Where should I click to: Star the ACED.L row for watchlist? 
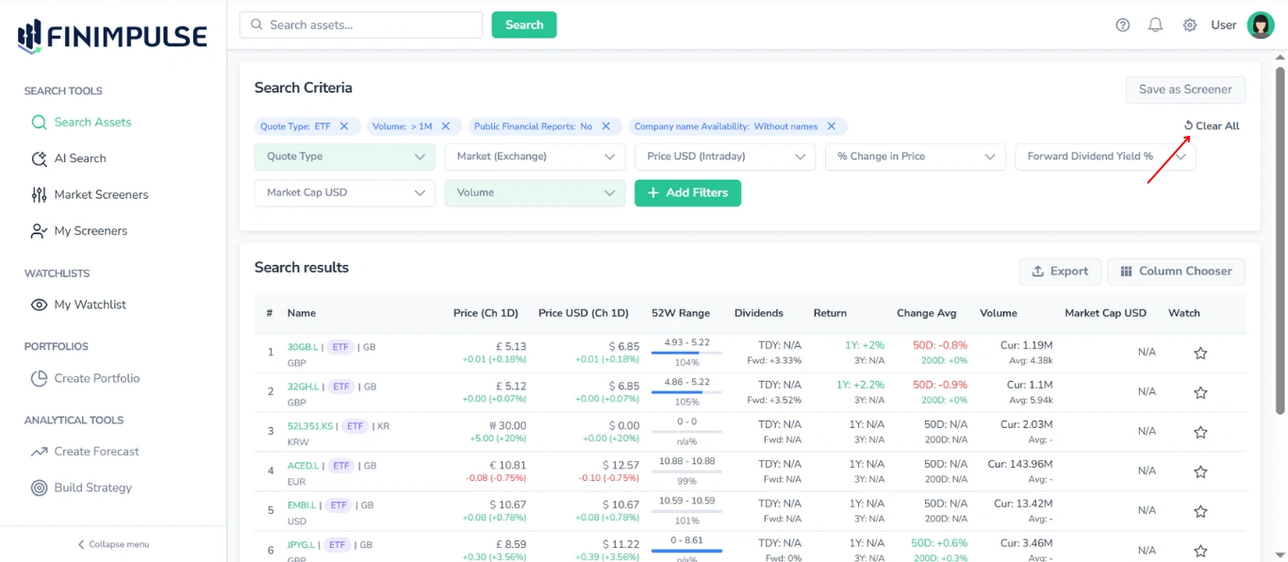click(1200, 471)
